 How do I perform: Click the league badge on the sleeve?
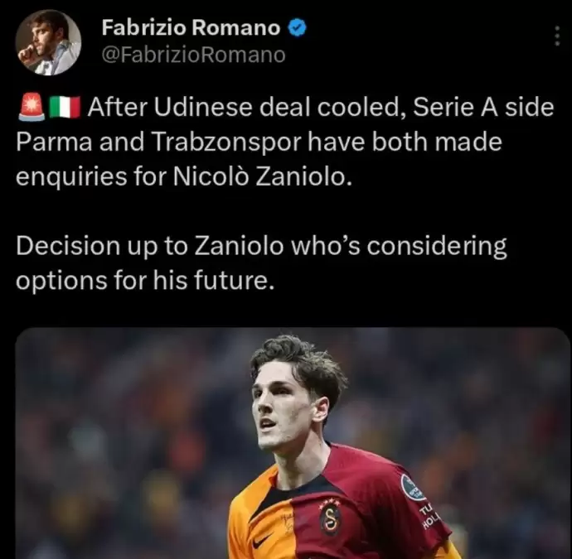coord(411,487)
